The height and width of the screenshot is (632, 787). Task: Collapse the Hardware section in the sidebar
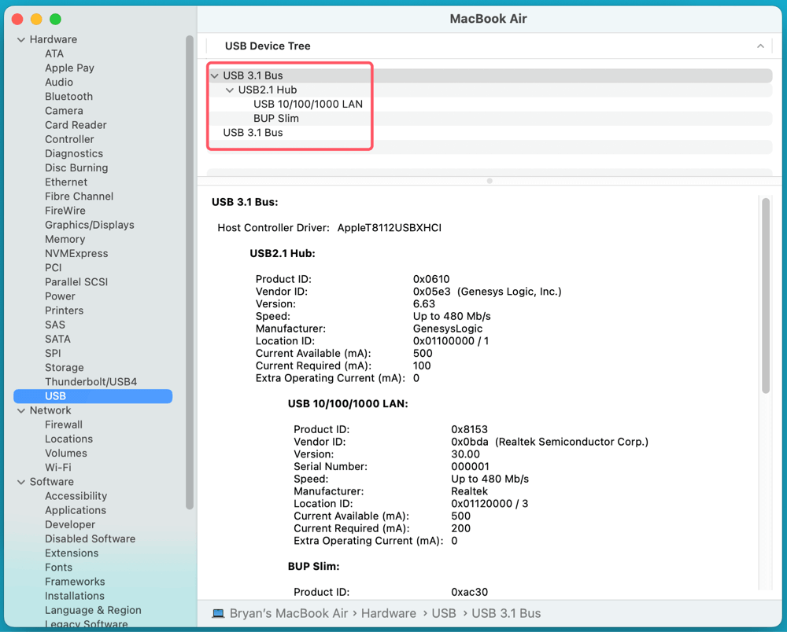point(19,39)
